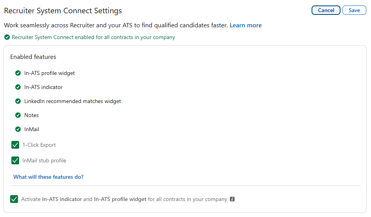371x217 pixels.
Task: Click the Enabled features heading
Action: pyautogui.click(x=33, y=57)
